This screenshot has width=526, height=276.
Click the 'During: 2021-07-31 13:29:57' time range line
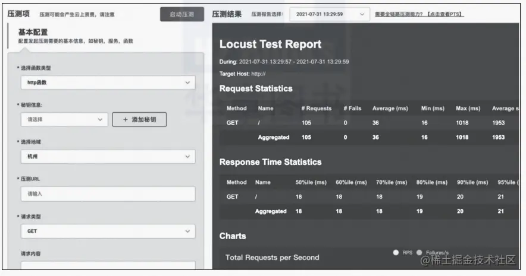coord(284,62)
